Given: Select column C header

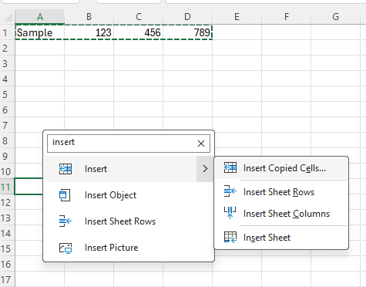Looking at the screenshot, I should tap(139, 17).
